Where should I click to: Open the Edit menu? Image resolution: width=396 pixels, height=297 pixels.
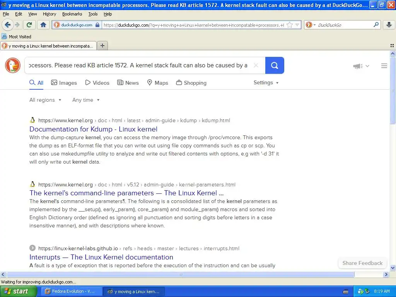(19, 14)
